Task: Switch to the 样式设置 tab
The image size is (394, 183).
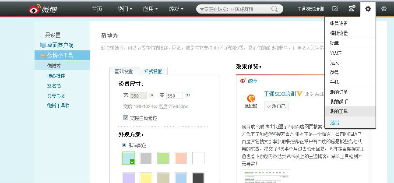Action: coord(153,71)
